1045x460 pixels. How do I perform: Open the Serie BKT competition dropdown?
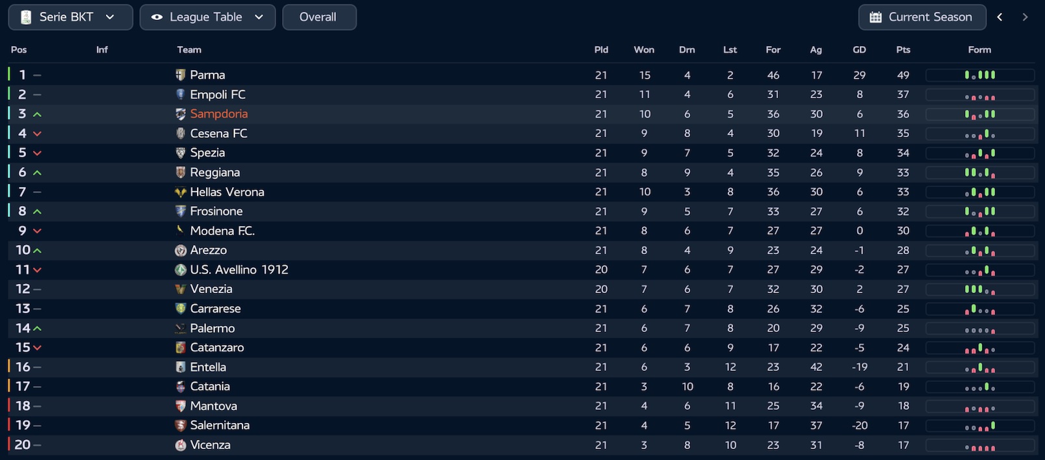[x=70, y=17]
